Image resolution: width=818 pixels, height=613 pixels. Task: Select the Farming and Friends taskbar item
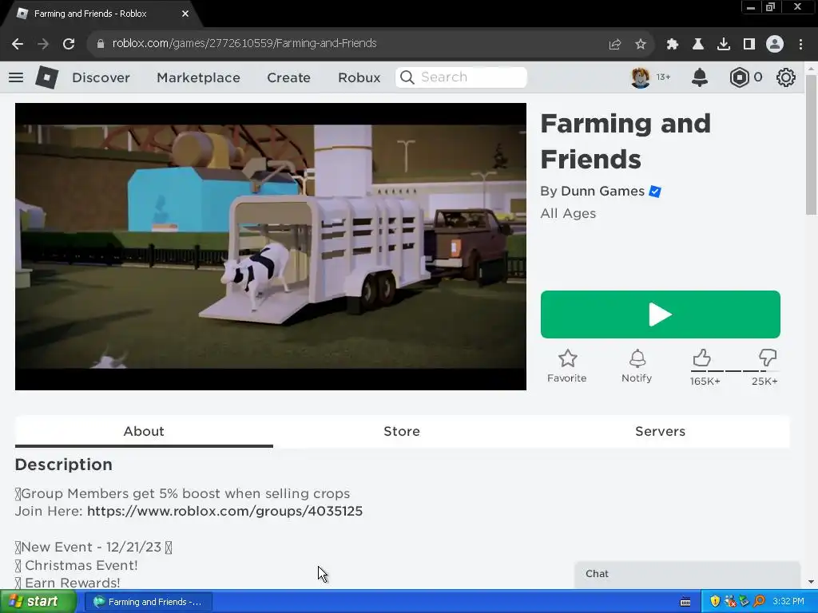pos(148,602)
